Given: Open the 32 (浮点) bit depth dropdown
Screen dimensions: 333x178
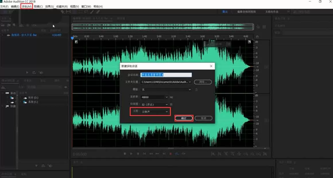Looking at the screenshot, I should [155, 105].
